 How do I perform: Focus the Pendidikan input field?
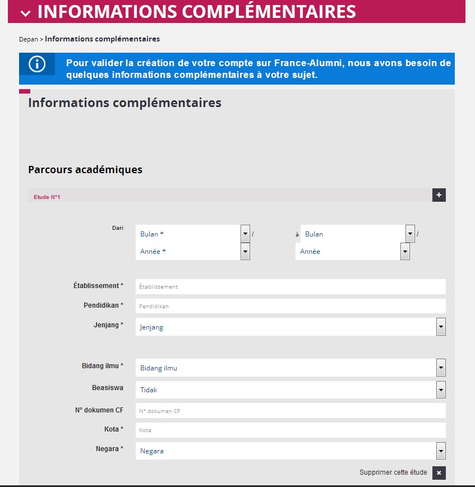click(290, 306)
